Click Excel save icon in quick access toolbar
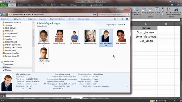The image size is (182, 102). 5,1
